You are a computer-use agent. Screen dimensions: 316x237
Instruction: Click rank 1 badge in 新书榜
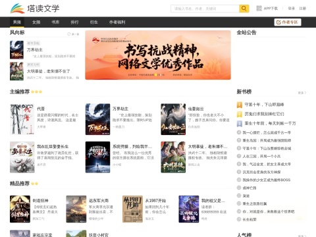240,105
